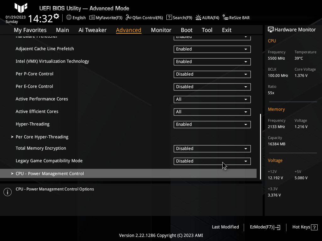
Task: Click the vertical settings scrollbar
Action: 260,147
